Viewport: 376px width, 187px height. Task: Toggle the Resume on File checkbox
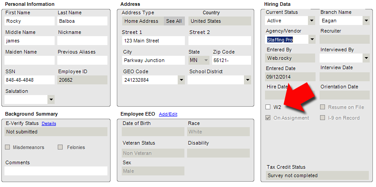tap(323, 107)
